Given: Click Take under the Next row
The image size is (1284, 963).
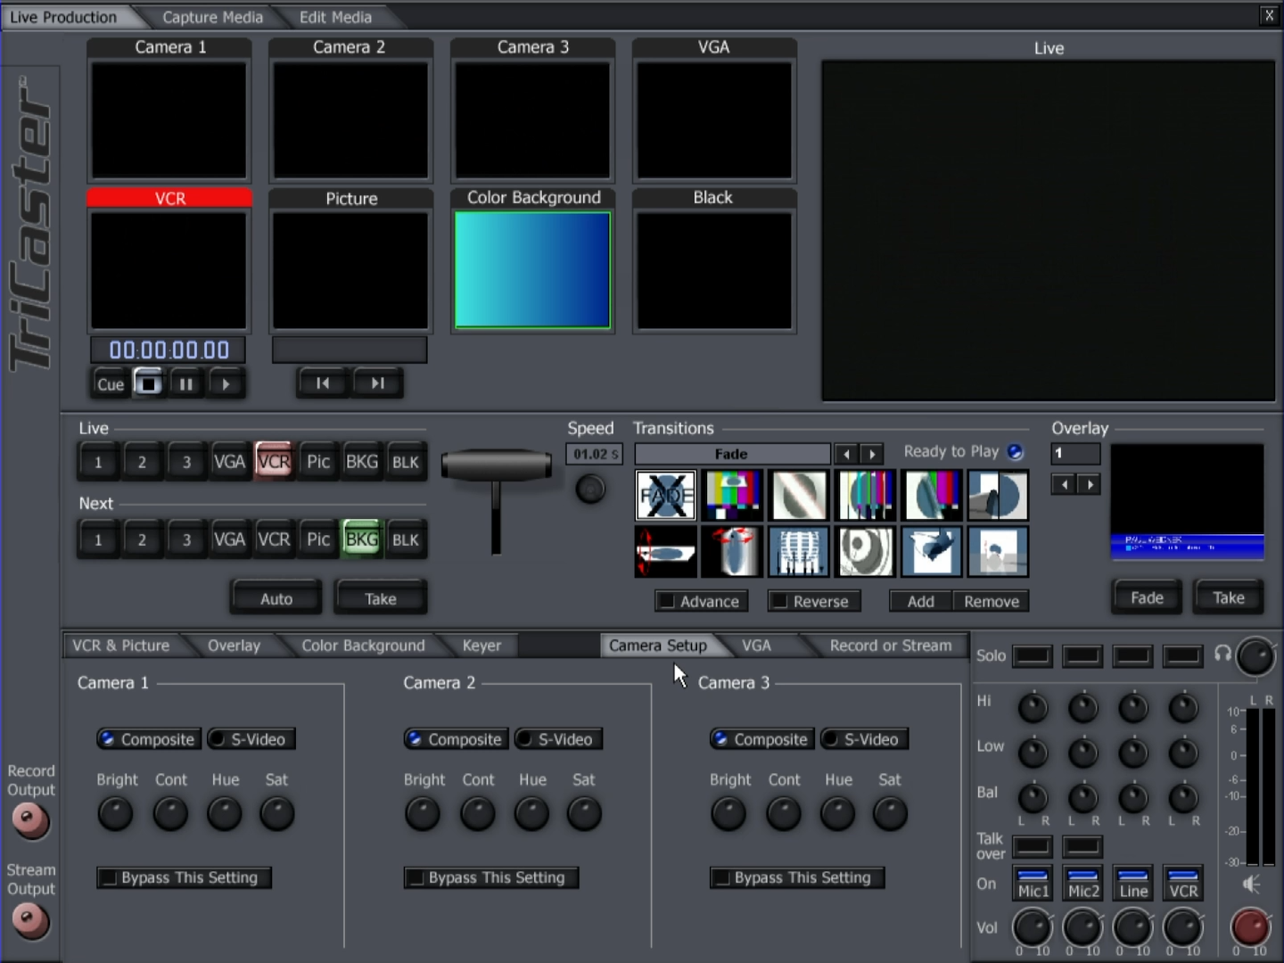Looking at the screenshot, I should (x=381, y=598).
